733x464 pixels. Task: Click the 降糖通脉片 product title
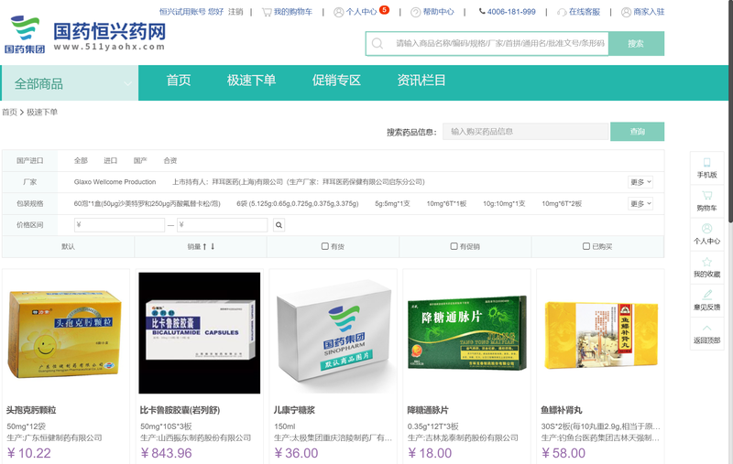(x=428, y=410)
